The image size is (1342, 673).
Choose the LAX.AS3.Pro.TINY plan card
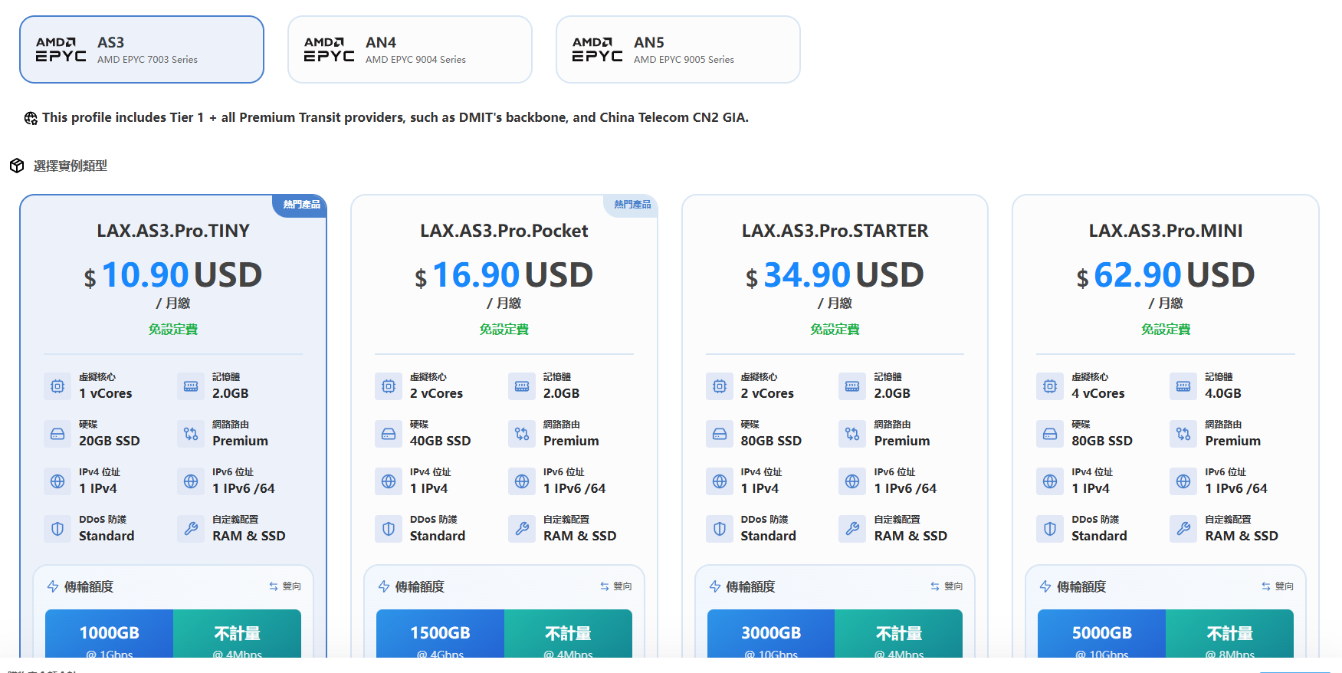point(173,426)
